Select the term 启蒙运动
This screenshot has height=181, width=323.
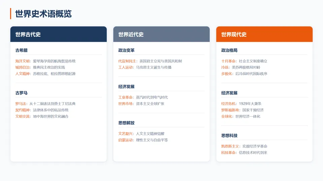click(x=125, y=140)
